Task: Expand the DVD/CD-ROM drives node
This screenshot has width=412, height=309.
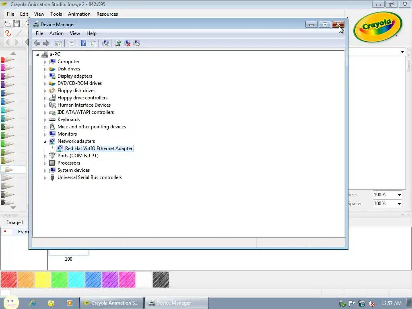Action: [x=45, y=84]
